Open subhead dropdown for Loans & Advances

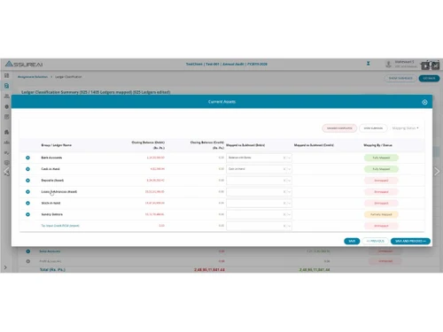pyautogui.click(x=290, y=192)
